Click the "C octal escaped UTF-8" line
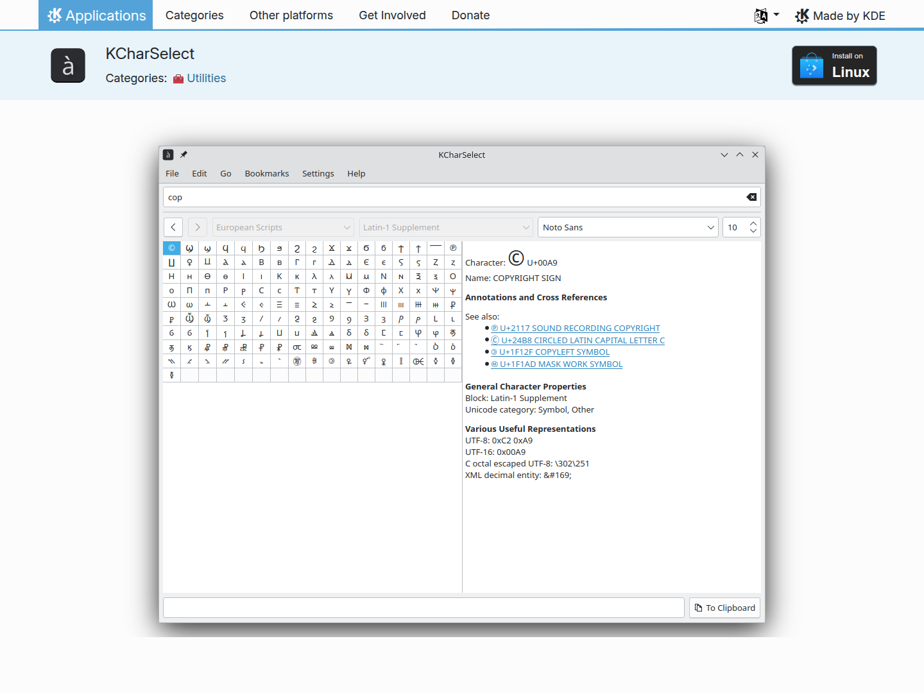This screenshot has width=924, height=693. 527,464
